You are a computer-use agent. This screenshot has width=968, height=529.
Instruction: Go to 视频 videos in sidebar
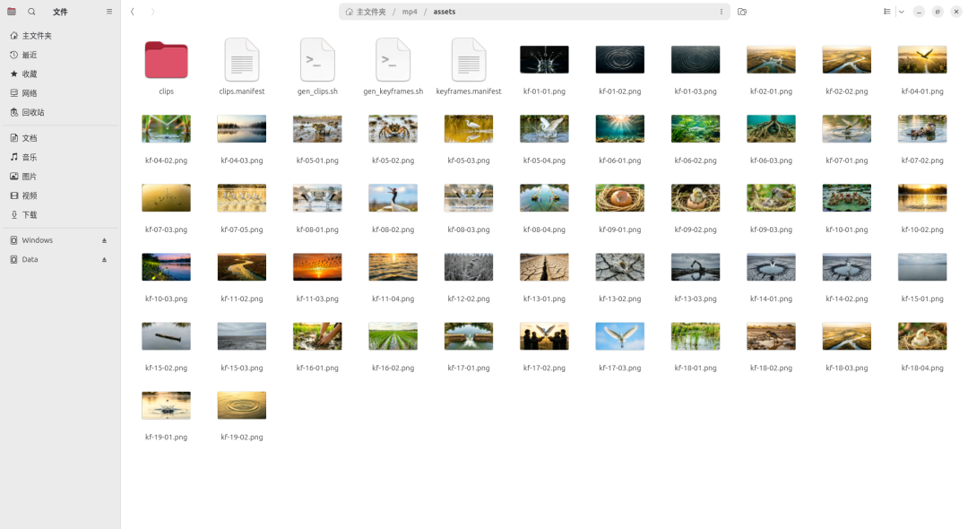[x=61, y=195]
